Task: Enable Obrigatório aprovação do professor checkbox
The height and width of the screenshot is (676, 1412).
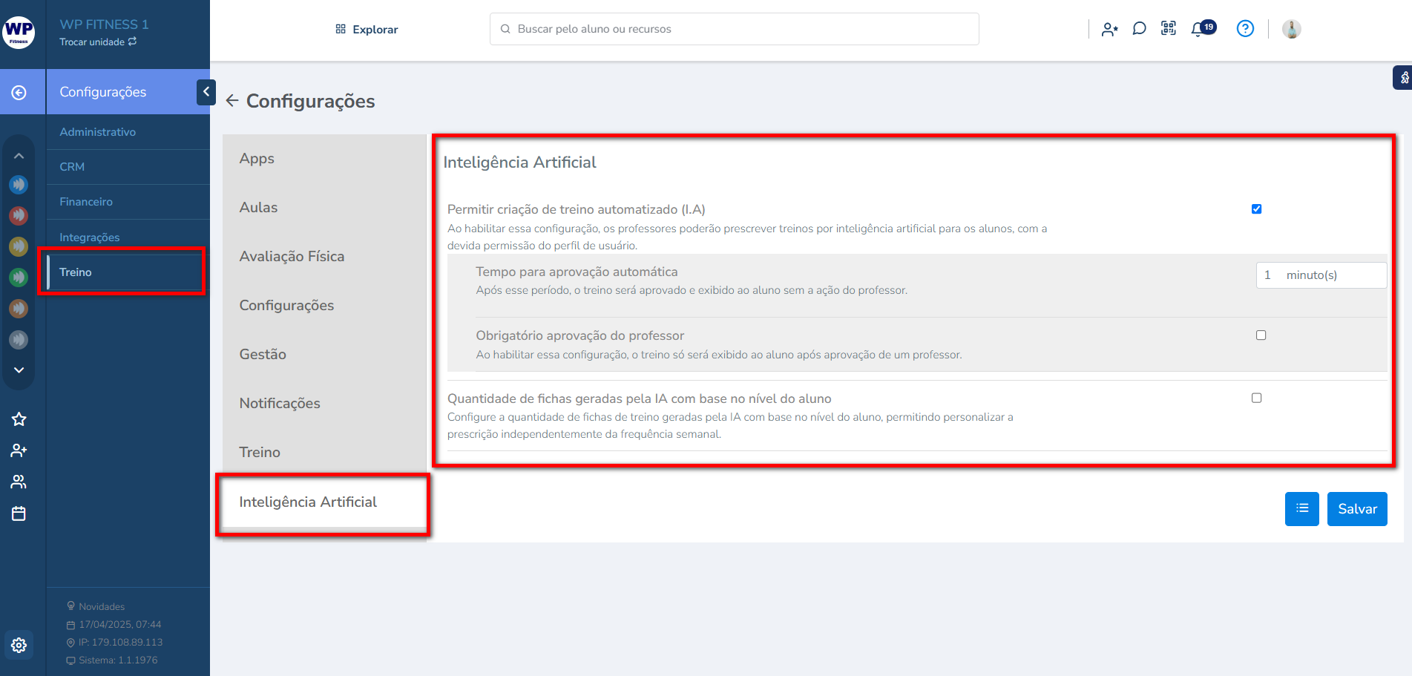Action: coord(1261,335)
